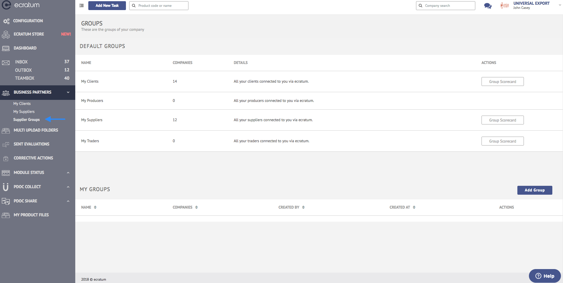Expand the Module Status section chevron
The height and width of the screenshot is (283, 563).
click(x=68, y=173)
